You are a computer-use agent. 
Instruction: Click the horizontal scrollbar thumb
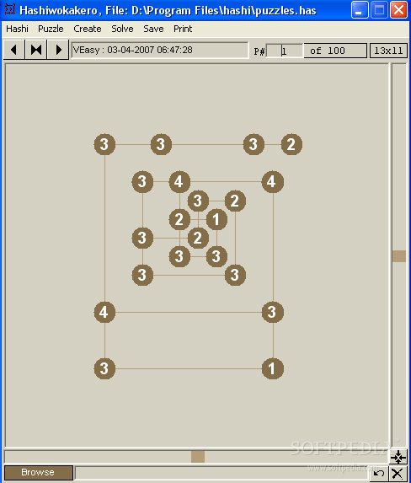pos(198,457)
